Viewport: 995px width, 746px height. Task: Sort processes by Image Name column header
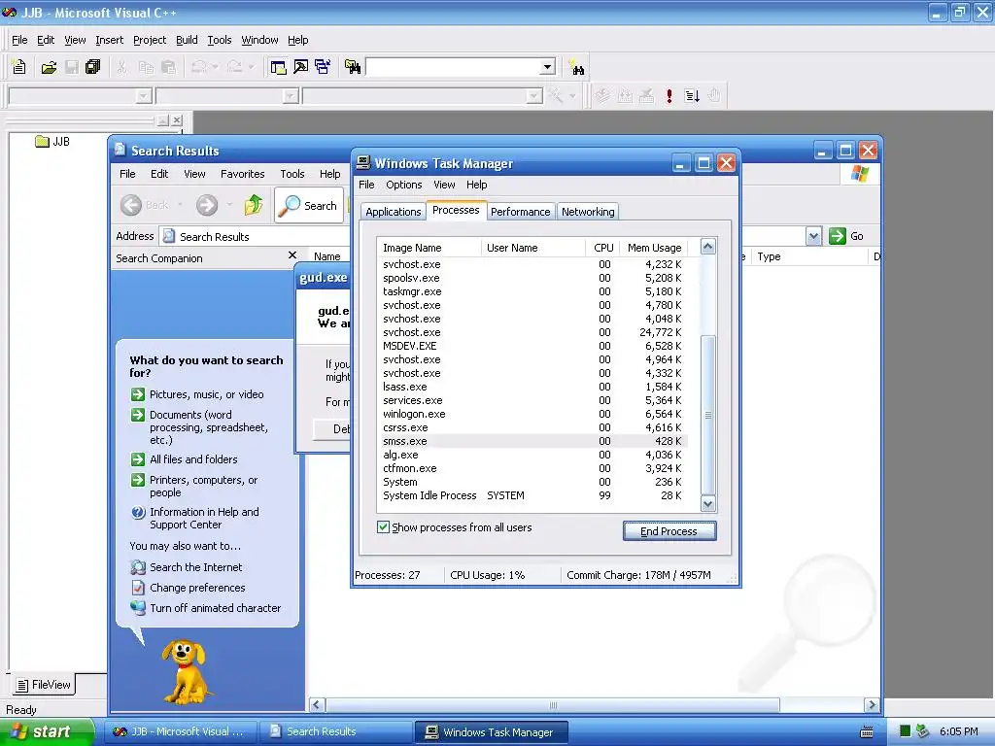(x=429, y=248)
